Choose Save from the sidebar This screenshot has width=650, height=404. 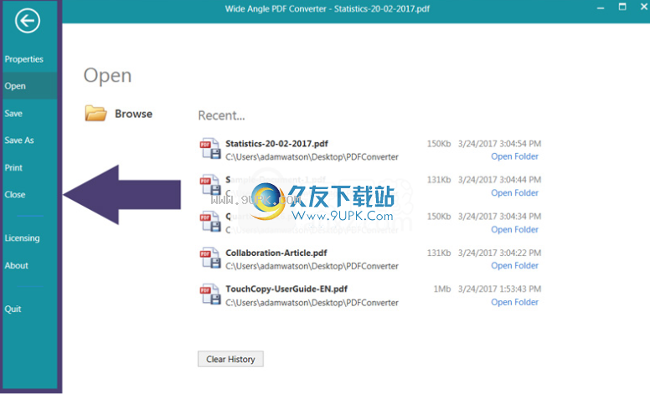coord(13,114)
